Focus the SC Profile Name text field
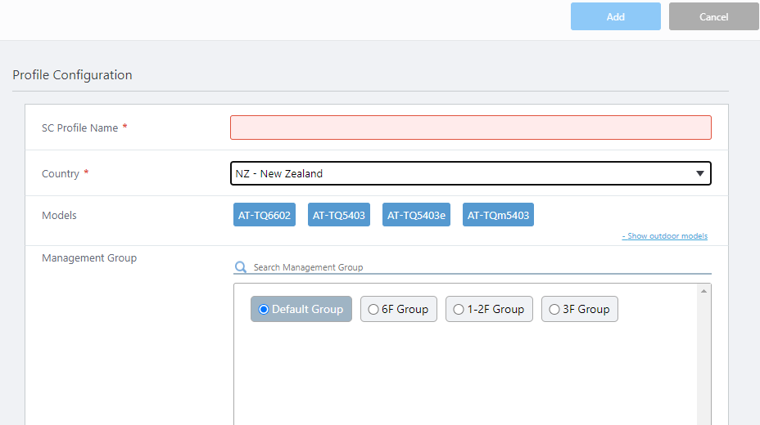760x425 pixels. tap(470, 127)
